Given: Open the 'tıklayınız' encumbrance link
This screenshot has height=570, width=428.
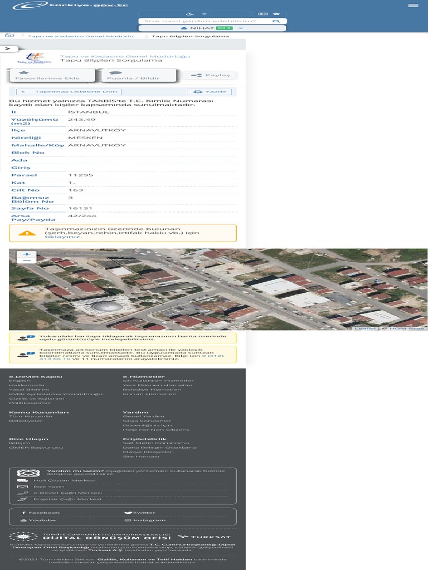Looking at the screenshot, I should (64, 237).
